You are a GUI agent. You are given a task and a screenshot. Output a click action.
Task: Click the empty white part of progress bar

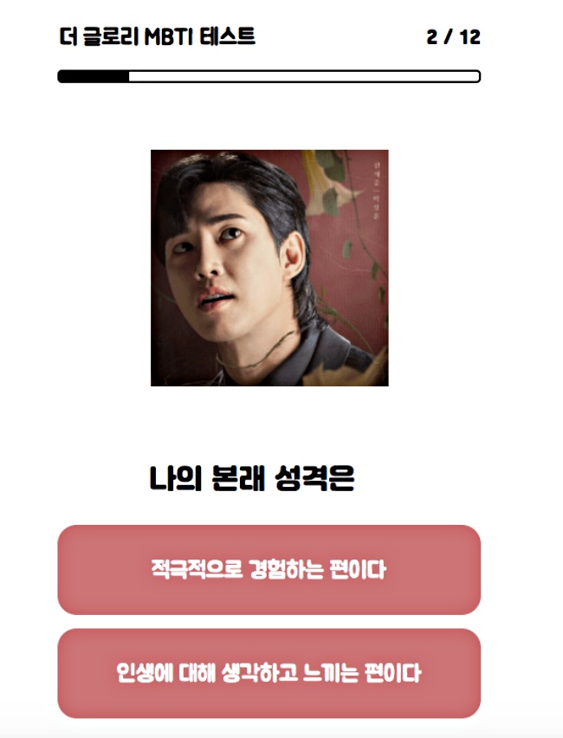point(305,76)
